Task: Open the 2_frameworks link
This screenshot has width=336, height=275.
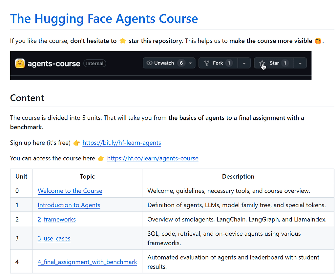Action: 57,219
